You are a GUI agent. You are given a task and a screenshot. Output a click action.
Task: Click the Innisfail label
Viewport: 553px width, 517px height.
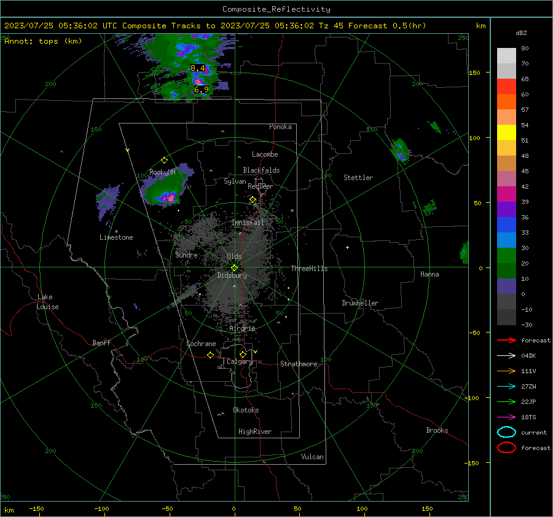pos(248,223)
